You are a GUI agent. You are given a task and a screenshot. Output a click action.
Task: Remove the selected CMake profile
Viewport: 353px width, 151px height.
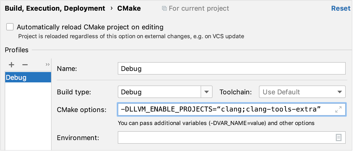[x=25, y=65]
